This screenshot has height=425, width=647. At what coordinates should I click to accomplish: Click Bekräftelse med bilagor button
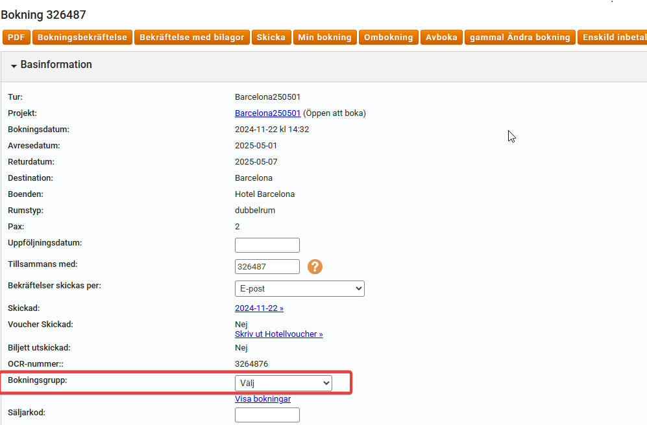(x=191, y=38)
